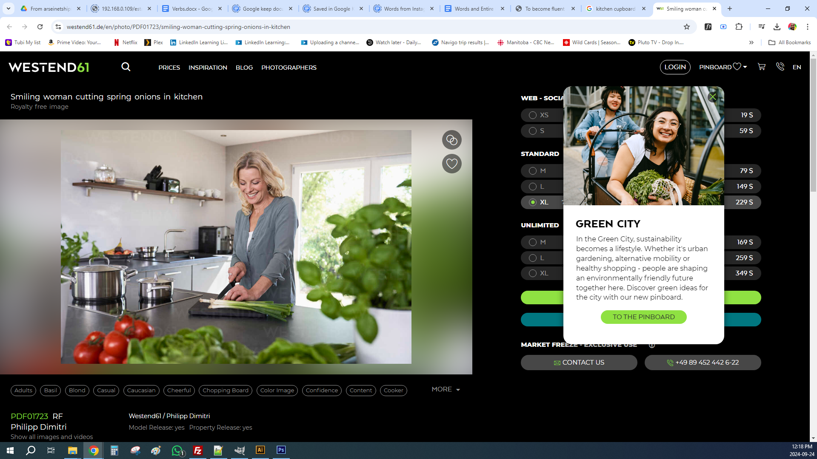The image size is (817, 459).
Task: Open the Westend61 search icon
Action: [x=126, y=67]
